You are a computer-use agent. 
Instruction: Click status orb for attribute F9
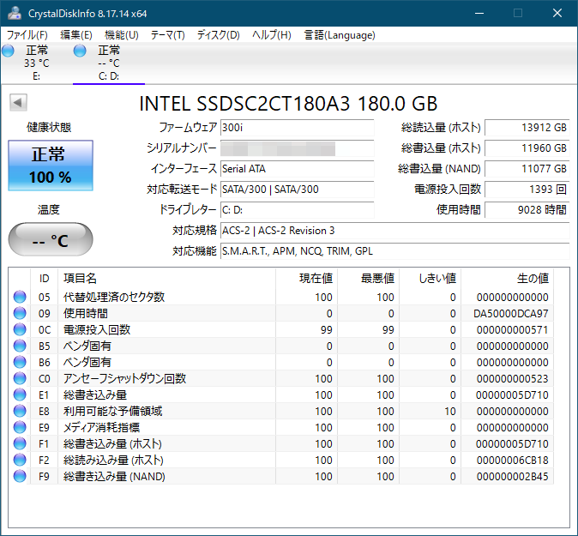pos(20,476)
